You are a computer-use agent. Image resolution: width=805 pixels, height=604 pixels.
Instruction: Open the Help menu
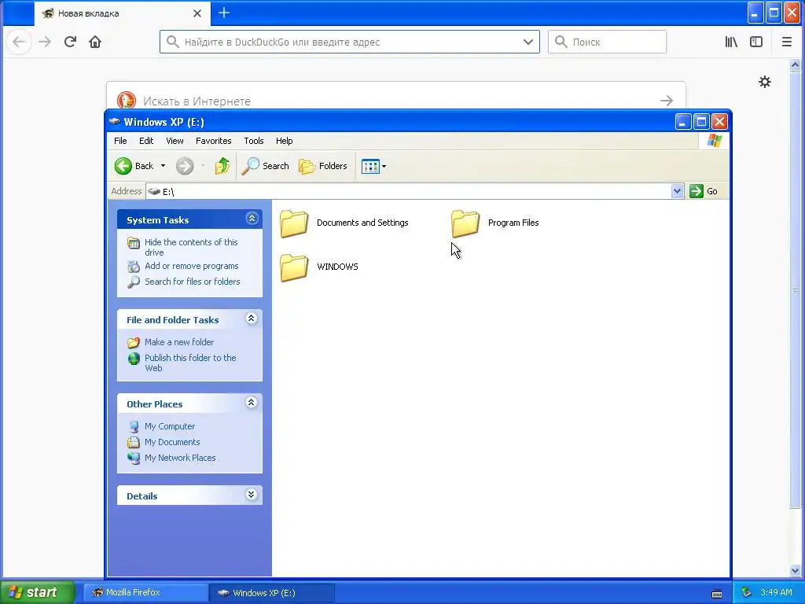284,141
